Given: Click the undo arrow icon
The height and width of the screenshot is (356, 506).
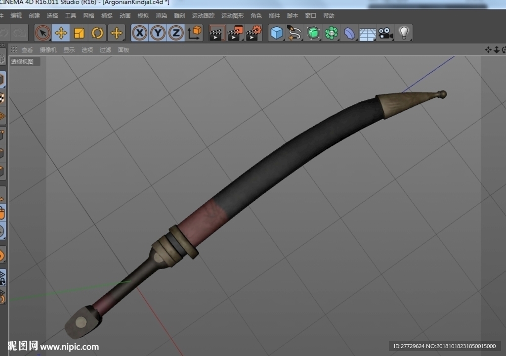Looking at the screenshot, I should (4, 33).
